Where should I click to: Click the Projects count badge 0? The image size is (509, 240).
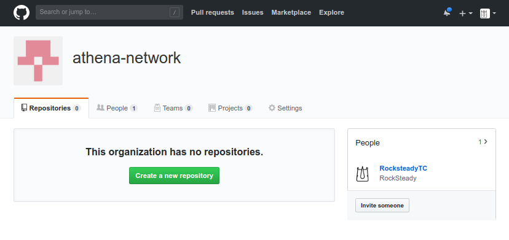click(248, 108)
